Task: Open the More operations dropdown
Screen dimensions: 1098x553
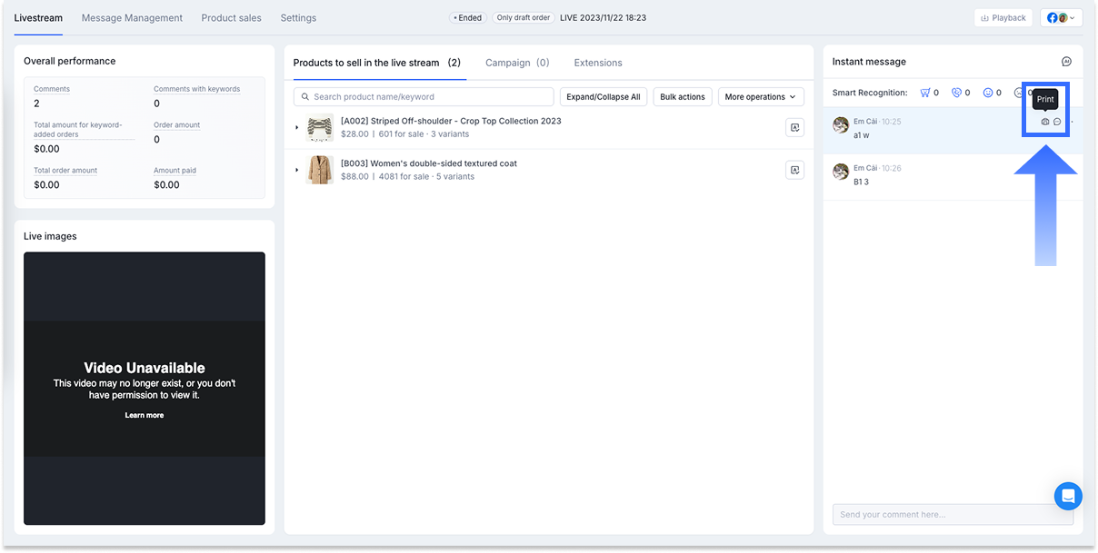Action: [761, 97]
